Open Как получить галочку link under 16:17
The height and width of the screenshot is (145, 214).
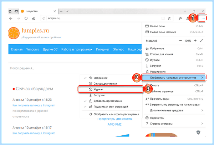pyautogui.click(x=34, y=133)
